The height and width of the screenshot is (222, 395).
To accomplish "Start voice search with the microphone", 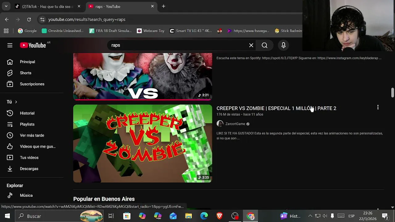I will [x=283, y=45].
